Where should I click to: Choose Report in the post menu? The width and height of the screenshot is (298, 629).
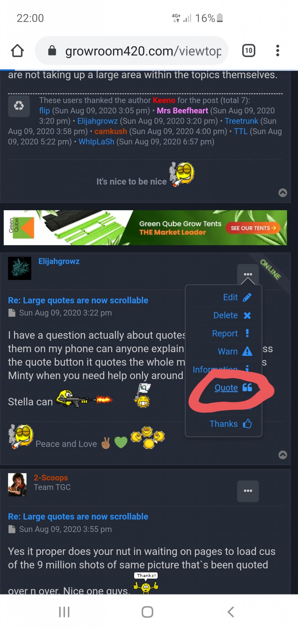(x=231, y=334)
